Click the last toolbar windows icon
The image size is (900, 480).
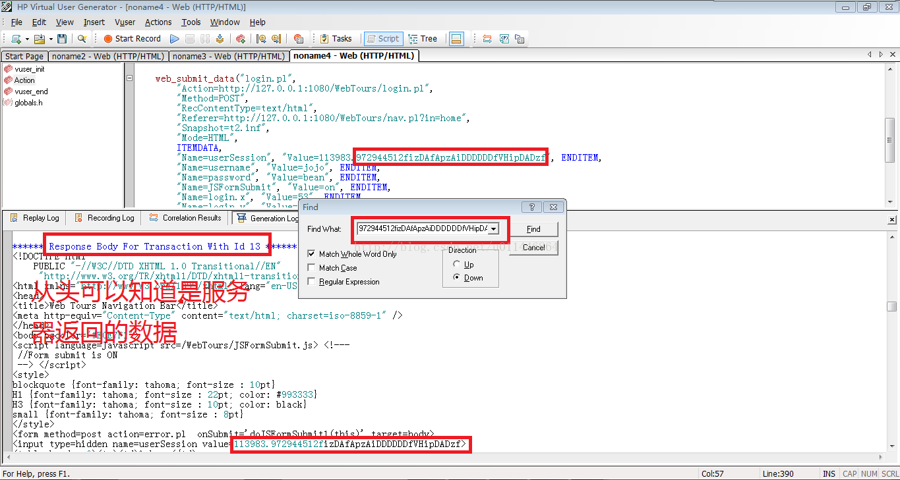click(x=520, y=39)
